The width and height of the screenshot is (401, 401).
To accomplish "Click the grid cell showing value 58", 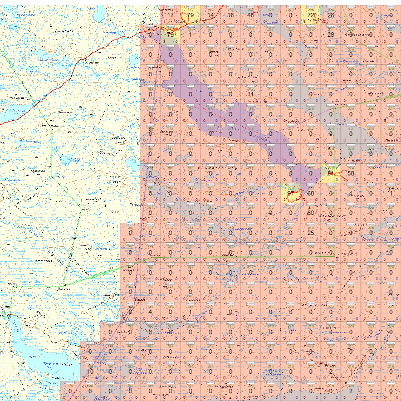I will [351, 173].
